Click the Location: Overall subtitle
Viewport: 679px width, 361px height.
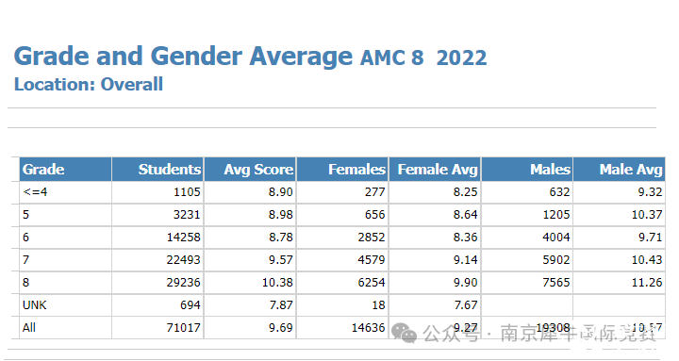89,85
